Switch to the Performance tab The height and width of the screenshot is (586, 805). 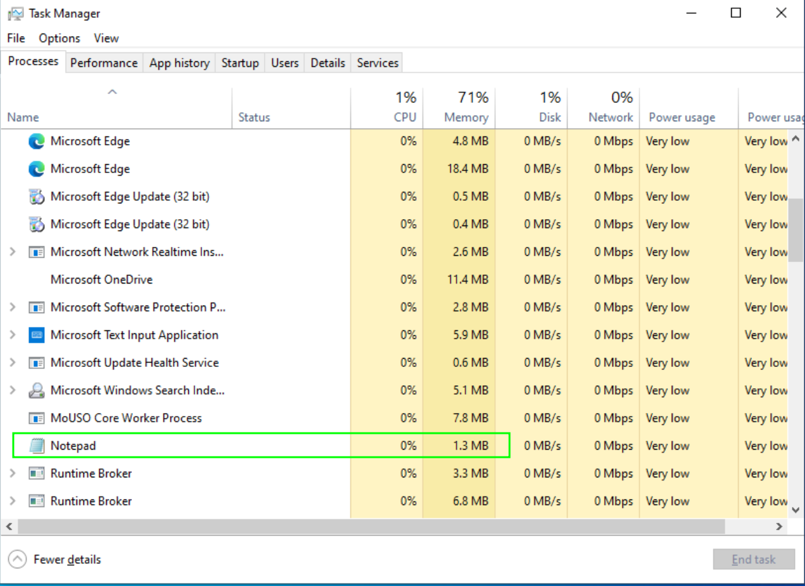coord(104,63)
